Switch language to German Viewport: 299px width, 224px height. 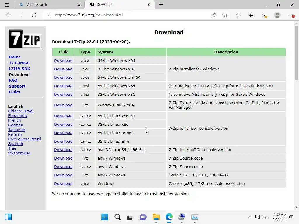[x=16, y=125]
